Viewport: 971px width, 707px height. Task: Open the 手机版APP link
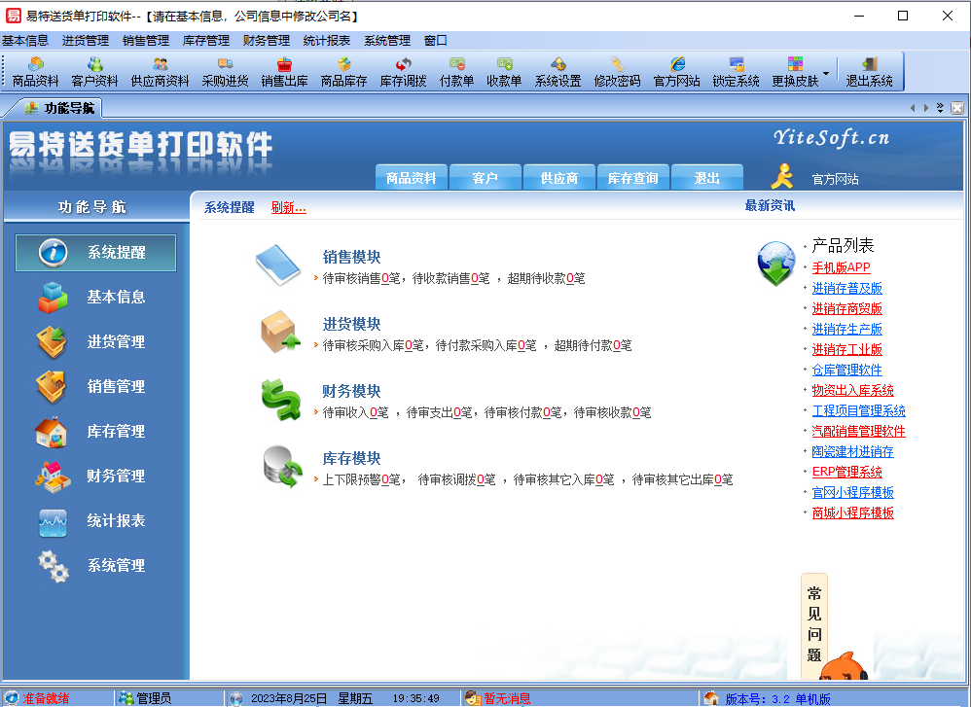pyautogui.click(x=839, y=267)
